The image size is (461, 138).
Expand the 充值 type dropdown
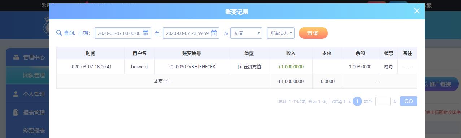pos(246,33)
